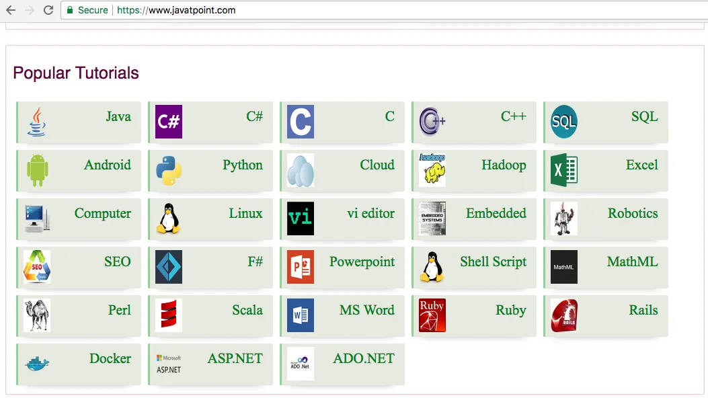Select the Cloud icon

click(301, 170)
